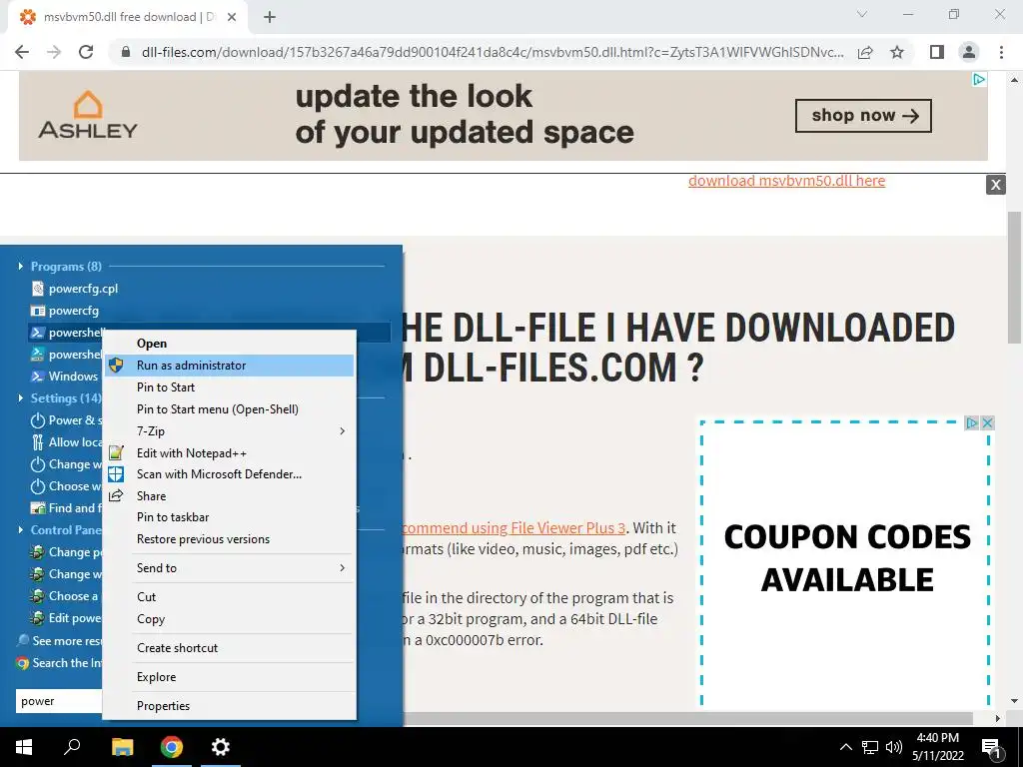Toggle Chrome side panel
Screen dimensions: 1023x767
click(x=937, y=52)
